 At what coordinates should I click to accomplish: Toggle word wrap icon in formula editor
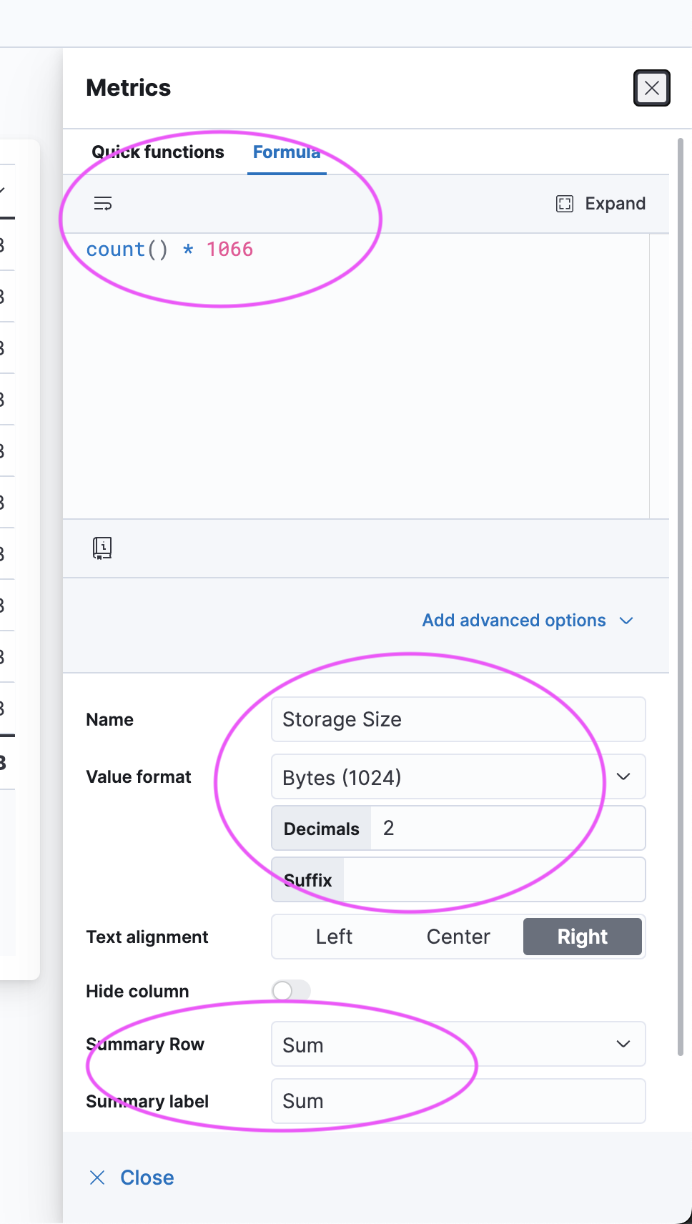click(x=103, y=204)
